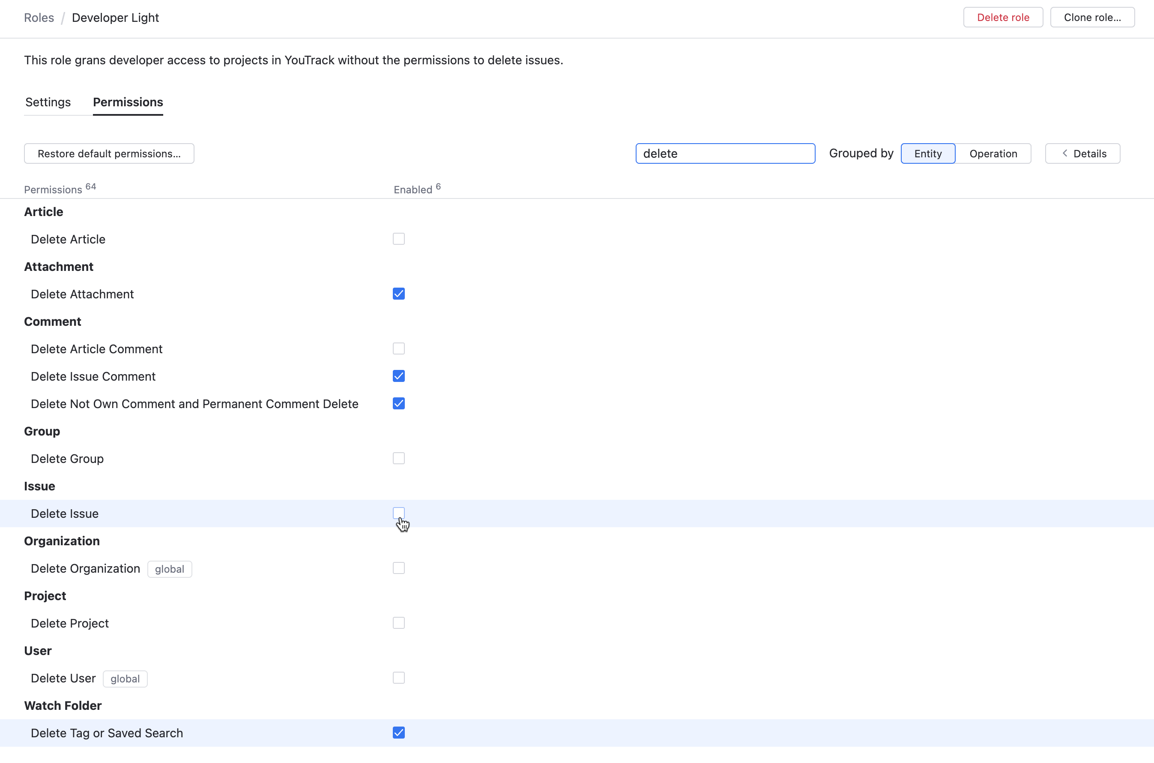Viewport: 1154px width, 763px height.
Task: Open the Roles breadcrumb link
Action: [39, 18]
